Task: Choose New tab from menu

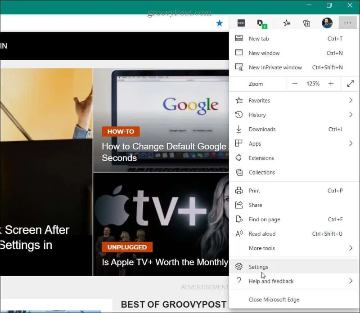Action: pyautogui.click(x=294, y=39)
